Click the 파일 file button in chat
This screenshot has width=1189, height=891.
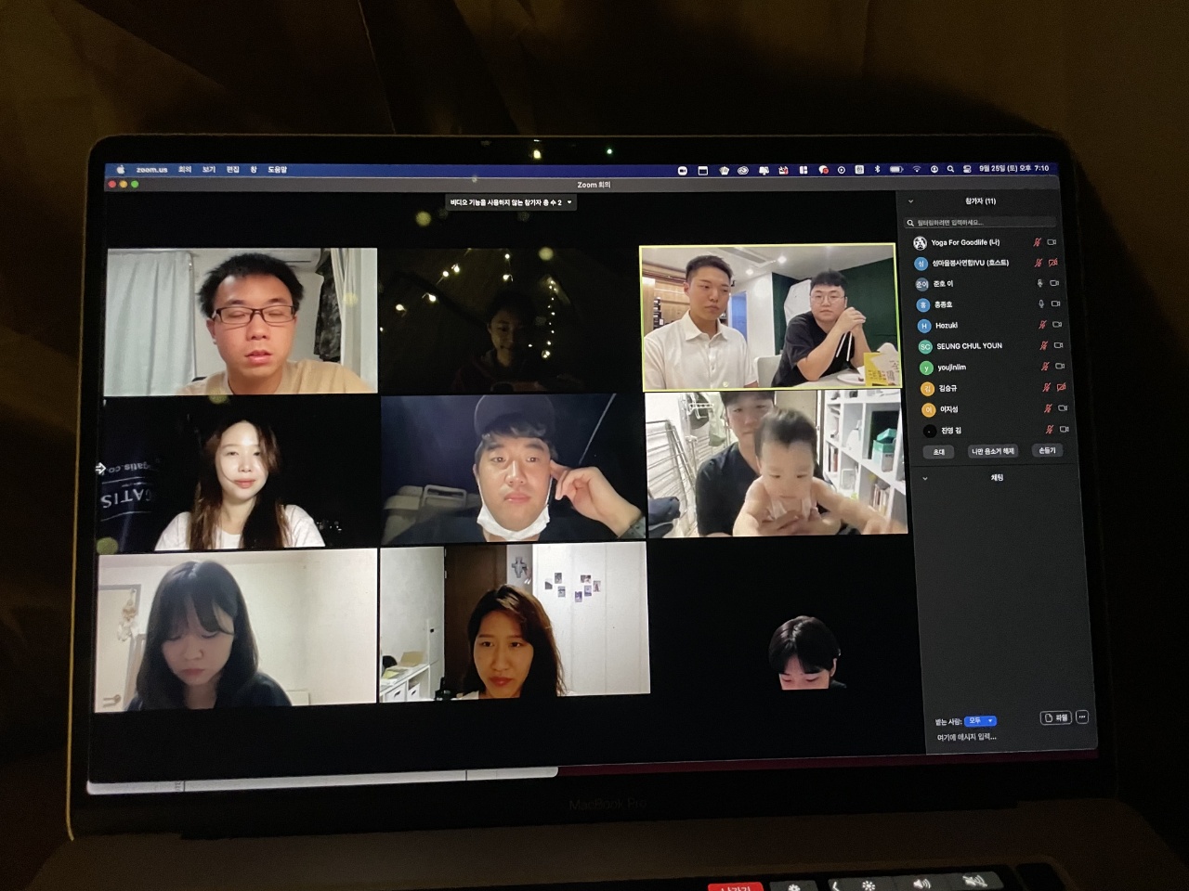click(x=1056, y=717)
